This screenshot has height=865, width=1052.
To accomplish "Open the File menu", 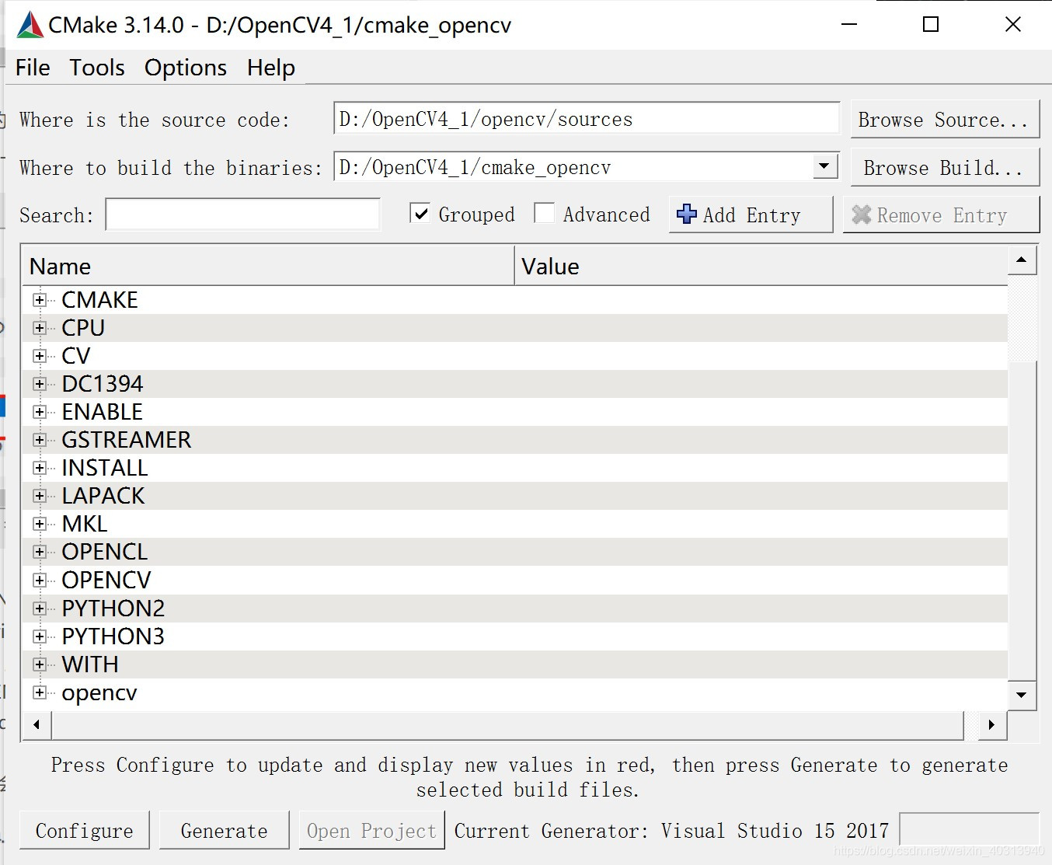I will point(33,68).
